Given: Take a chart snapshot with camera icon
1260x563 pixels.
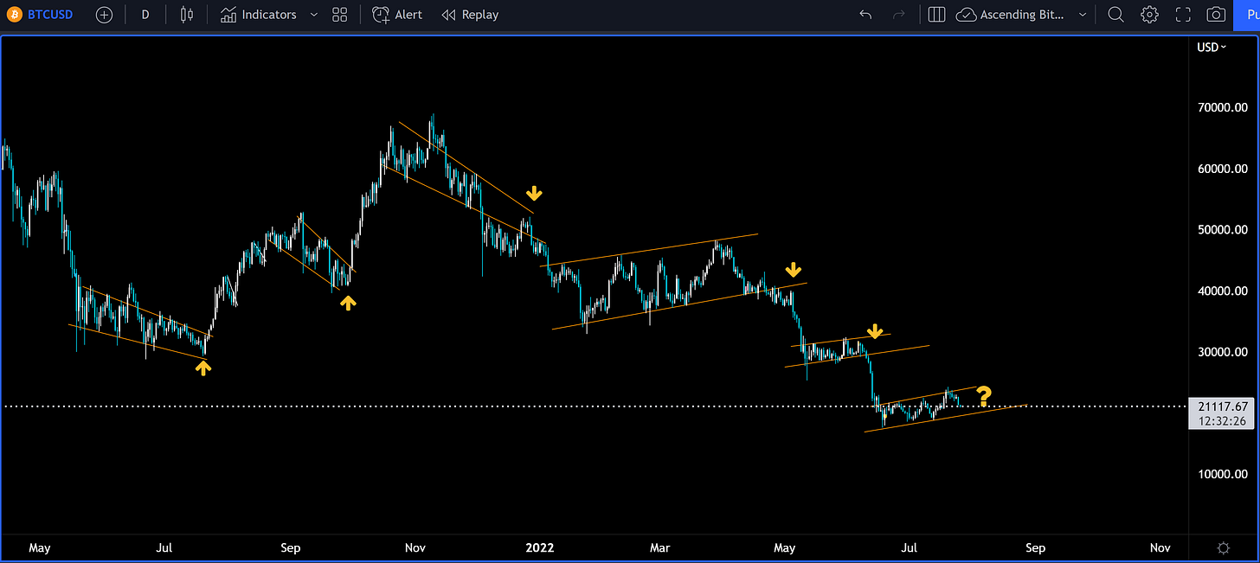Looking at the screenshot, I should coord(1216,15).
